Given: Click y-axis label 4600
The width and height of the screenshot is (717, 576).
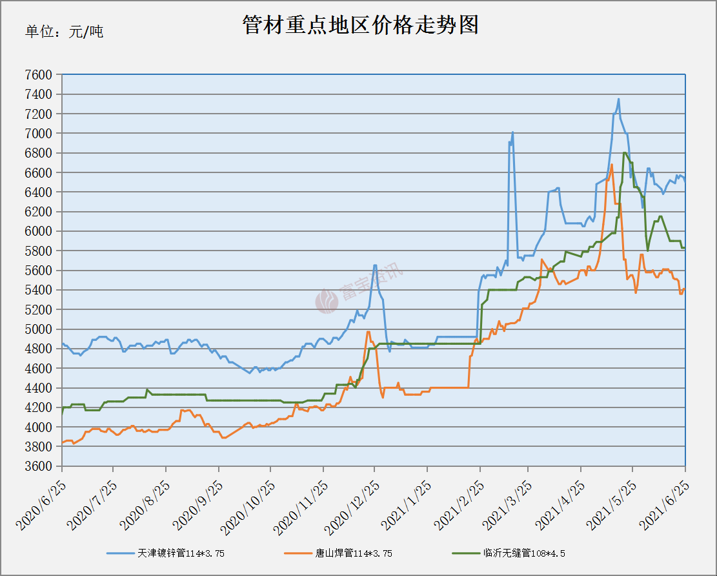Looking at the screenshot, I should click(x=39, y=368).
